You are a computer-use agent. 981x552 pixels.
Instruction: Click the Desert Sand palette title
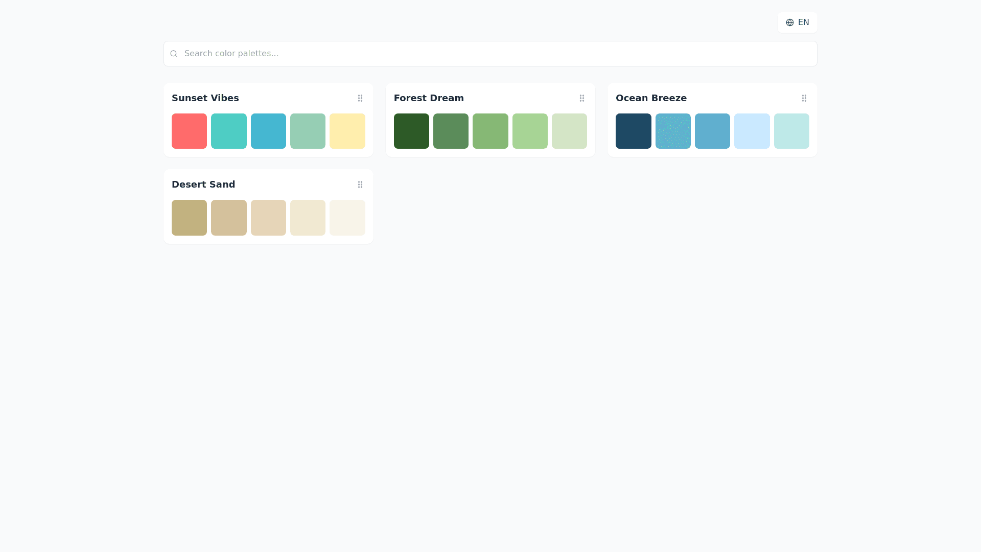(203, 185)
